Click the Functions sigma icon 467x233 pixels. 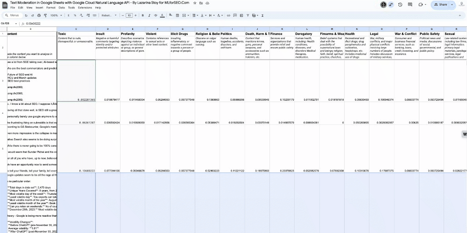point(262,15)
